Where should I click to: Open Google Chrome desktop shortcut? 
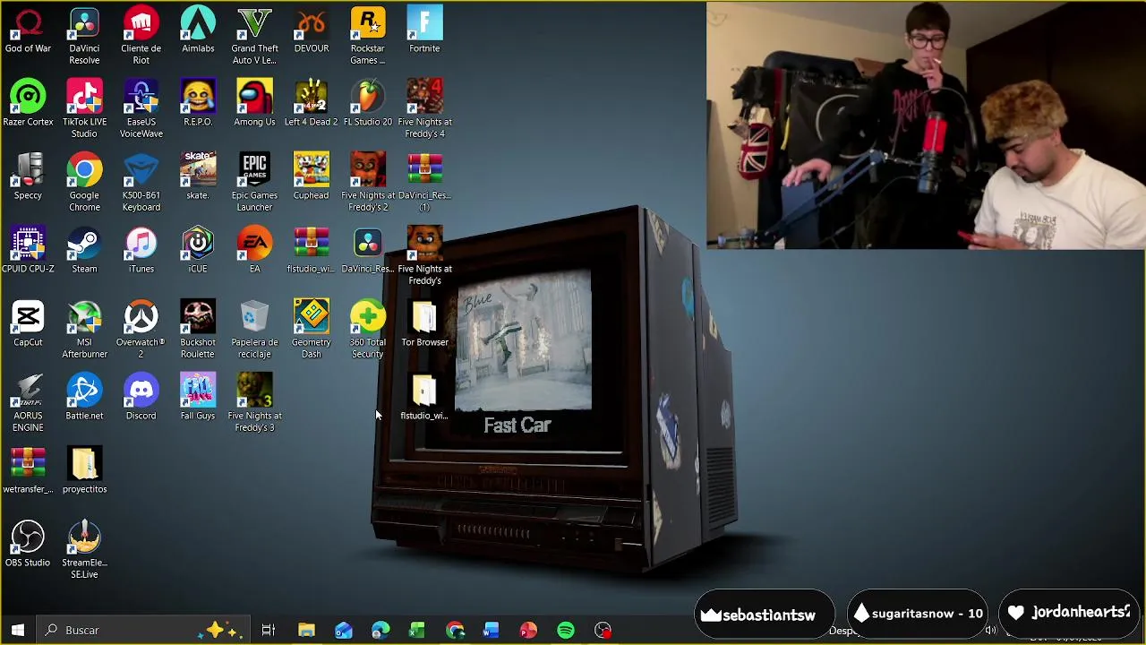tap(84, 183)
